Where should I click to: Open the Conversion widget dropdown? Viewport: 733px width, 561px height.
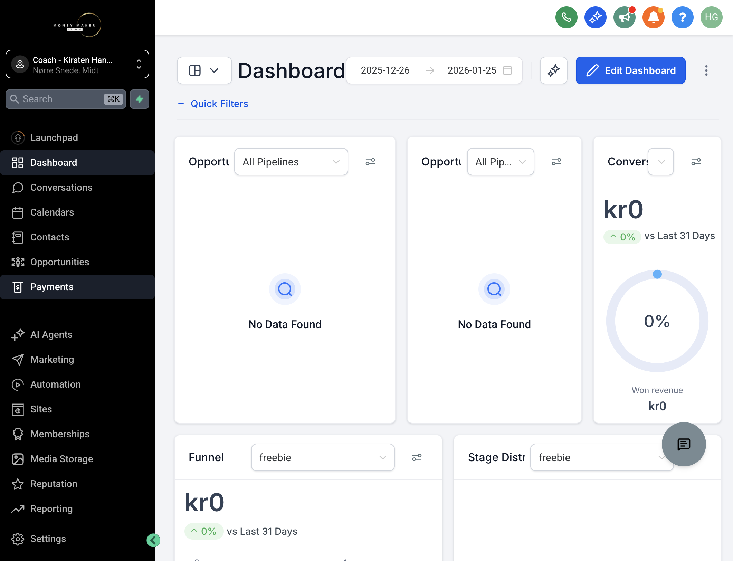661,162
